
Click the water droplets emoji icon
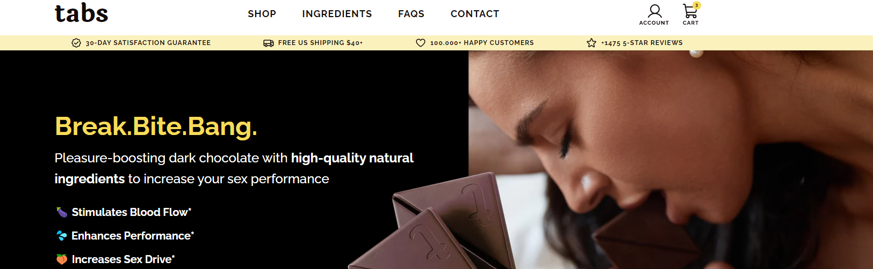[62, 236]
